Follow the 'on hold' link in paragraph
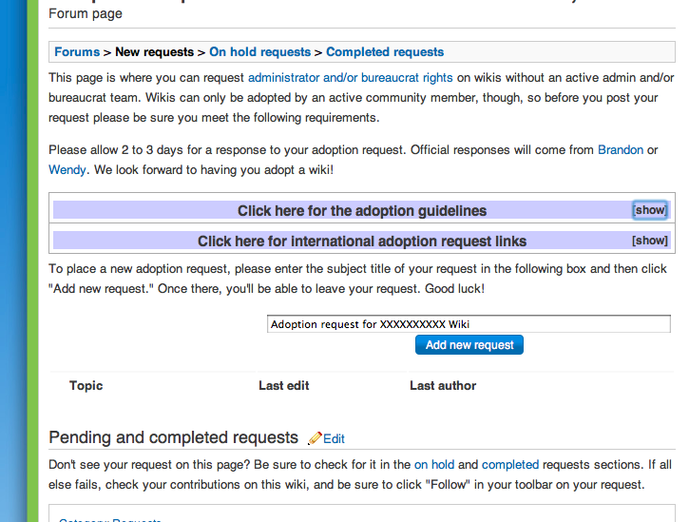 point(434,465)
